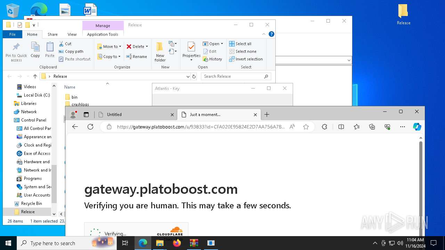Click the Copy ribbon button
Screen dimensions: 445x250
click(x=35, y=50)
